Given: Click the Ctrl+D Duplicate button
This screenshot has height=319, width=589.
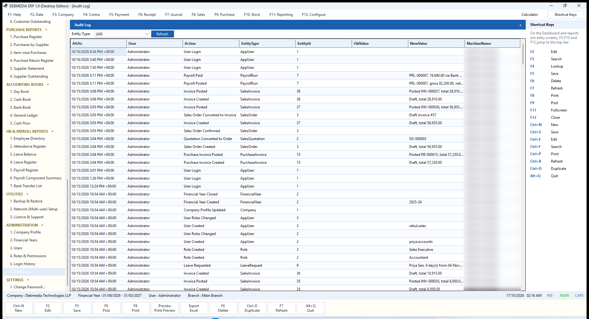Looking at the screenshot, I should click(252, 308).
